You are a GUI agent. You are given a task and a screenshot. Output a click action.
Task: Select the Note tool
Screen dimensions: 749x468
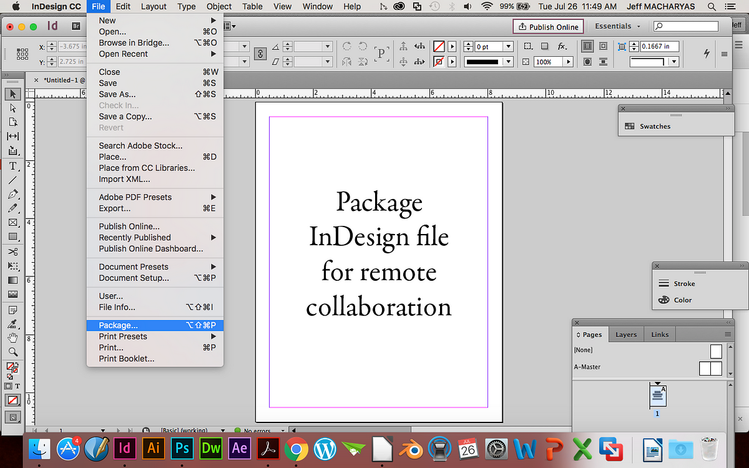12,310
